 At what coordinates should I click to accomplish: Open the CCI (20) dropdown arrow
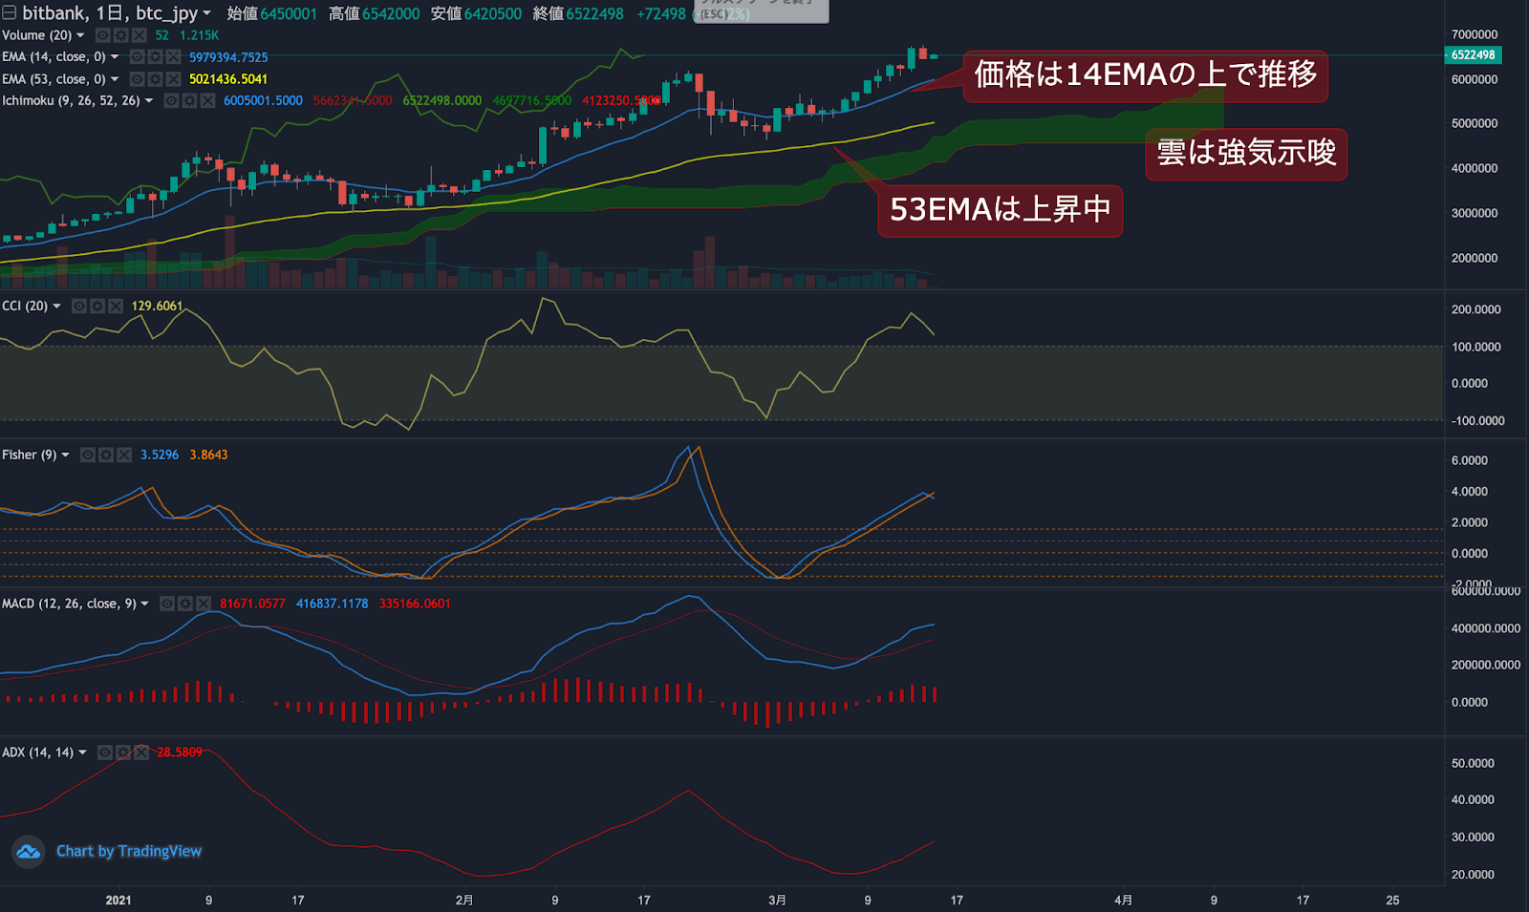(56, 306)
